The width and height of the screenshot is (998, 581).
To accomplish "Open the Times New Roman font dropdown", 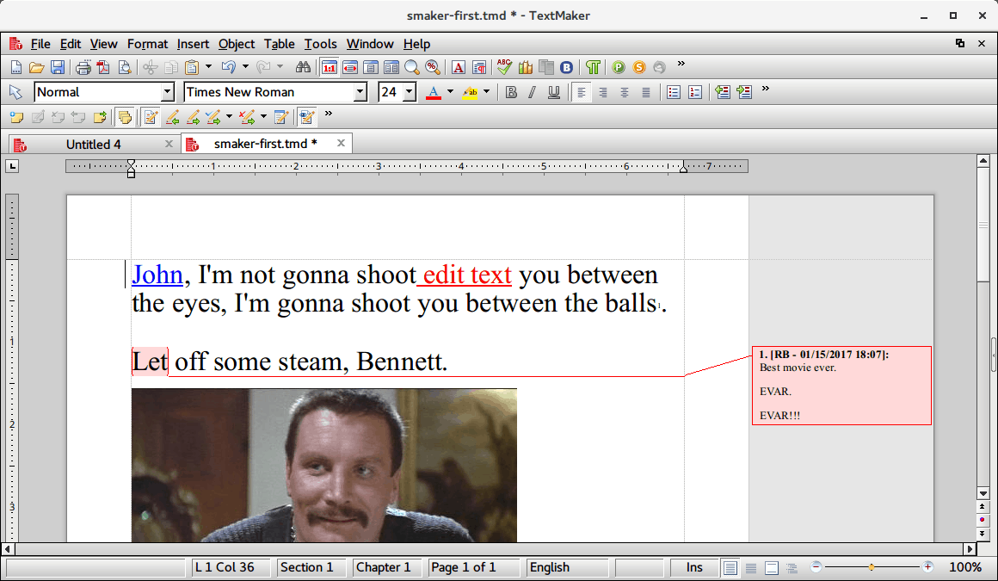I will point(360,92).
